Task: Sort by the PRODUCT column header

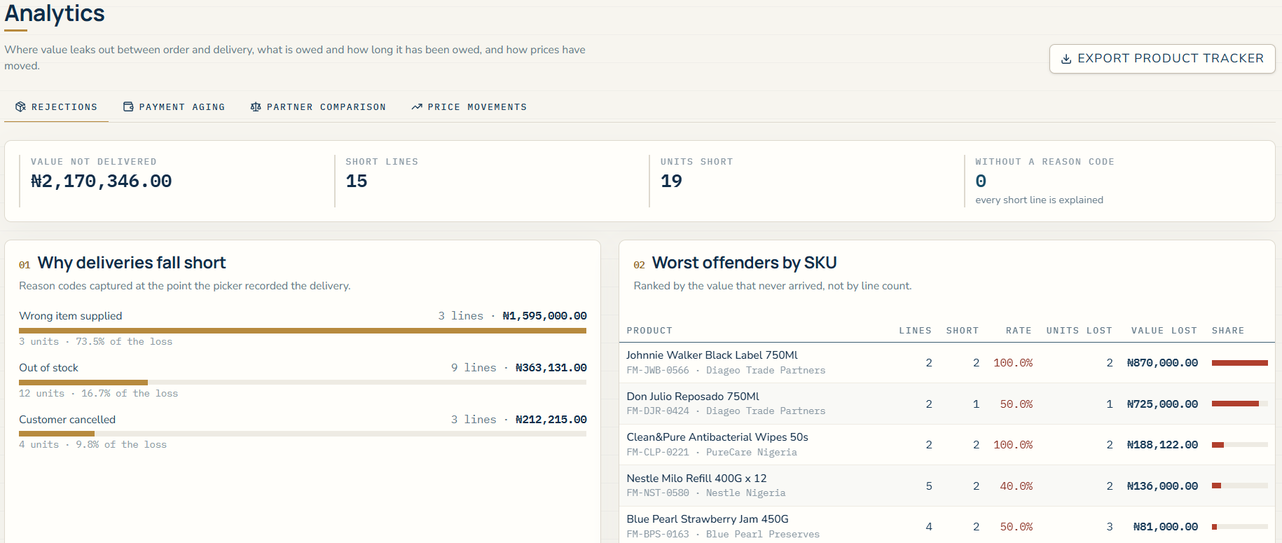Action: (x=649, y=331)
